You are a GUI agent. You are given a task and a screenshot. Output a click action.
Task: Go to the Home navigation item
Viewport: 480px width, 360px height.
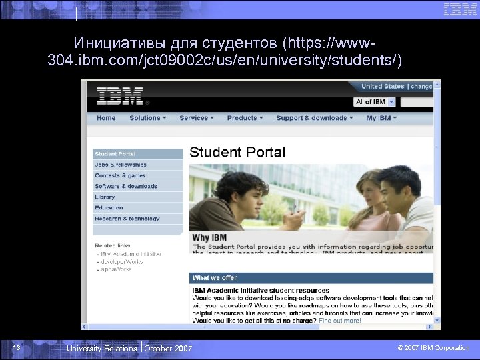point(106,118)
